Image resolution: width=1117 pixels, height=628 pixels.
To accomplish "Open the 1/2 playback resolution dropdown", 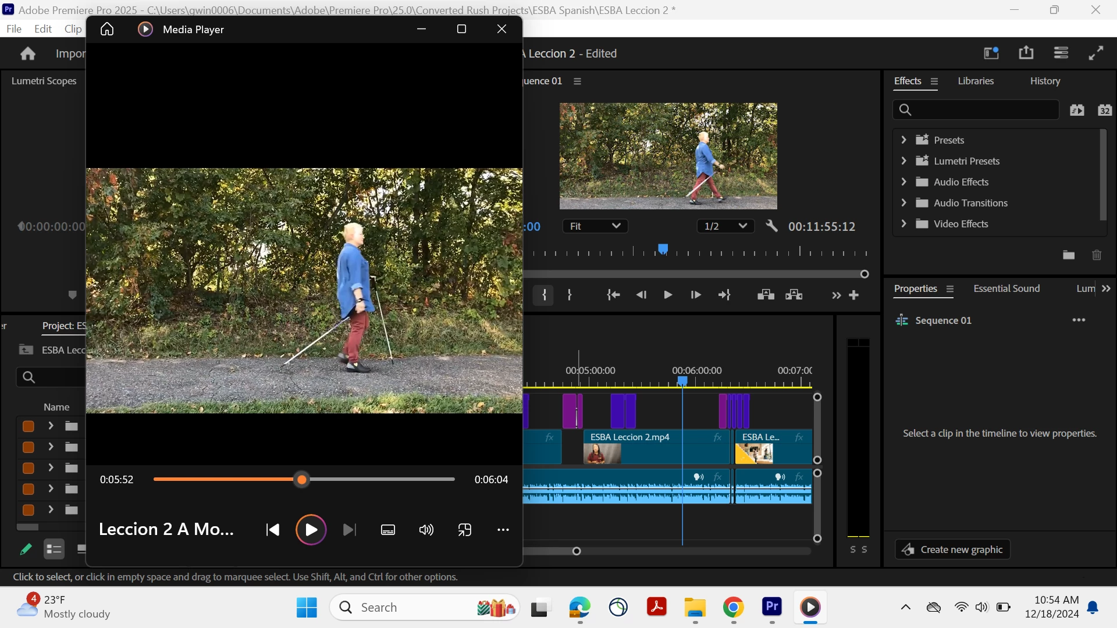I will point(725,226).
